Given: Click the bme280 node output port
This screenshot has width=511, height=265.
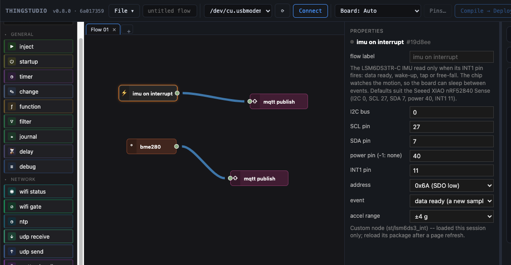Looking at the screenshot, I should click(x=176, y=146).
